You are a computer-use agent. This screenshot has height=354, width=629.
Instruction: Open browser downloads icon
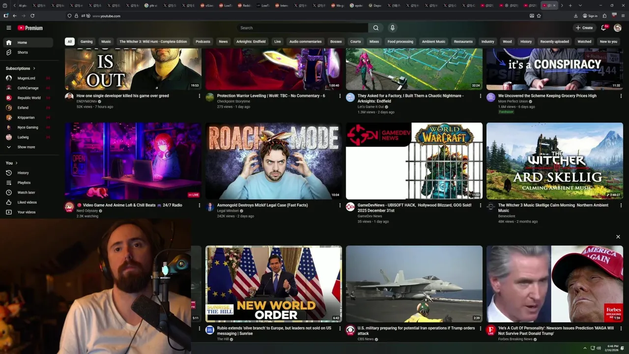point(575,16)
